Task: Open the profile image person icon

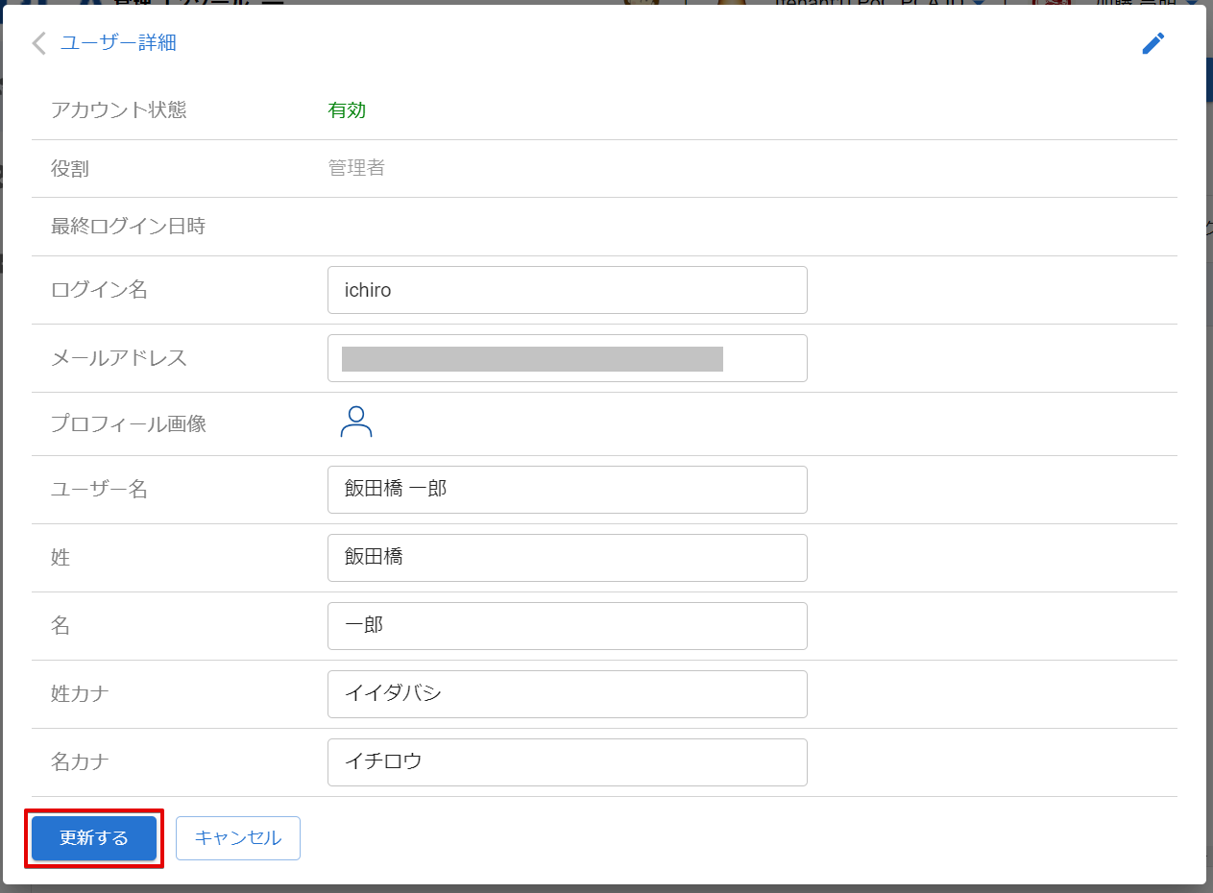Action: (356, 422)
